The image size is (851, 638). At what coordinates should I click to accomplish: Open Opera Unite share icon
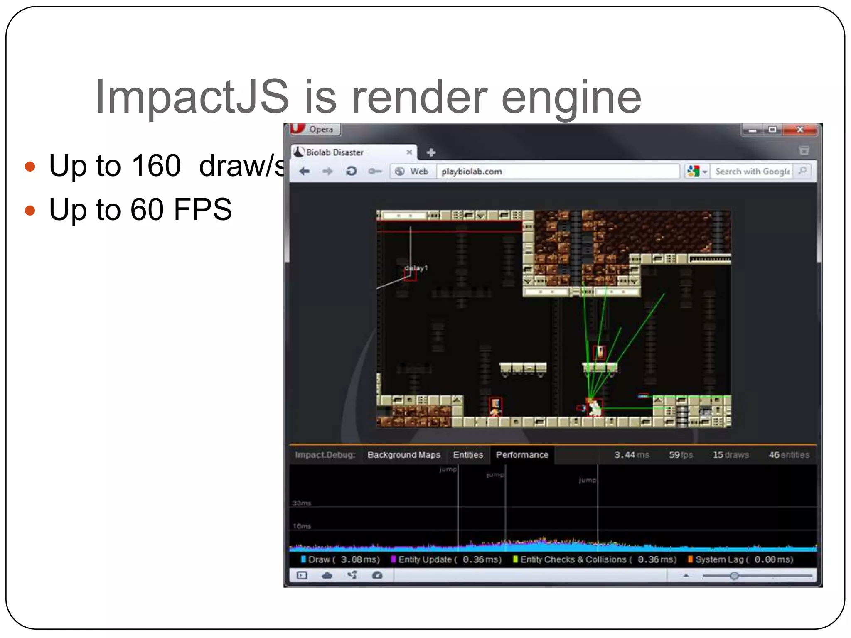point(352,575)
